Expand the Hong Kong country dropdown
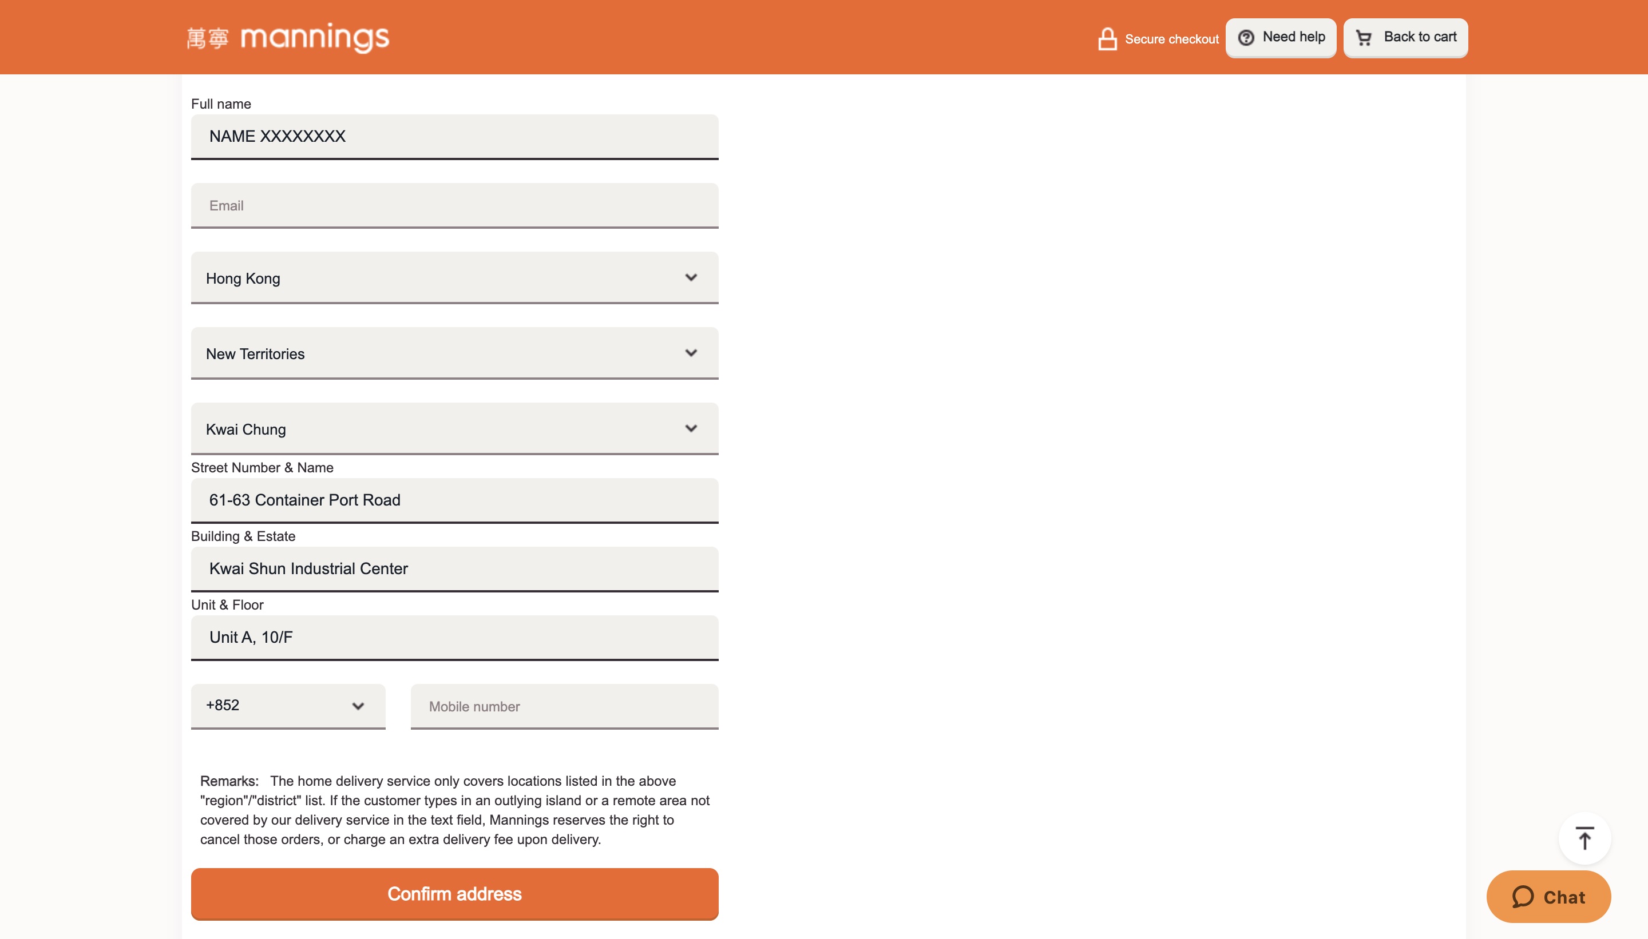 454,278
